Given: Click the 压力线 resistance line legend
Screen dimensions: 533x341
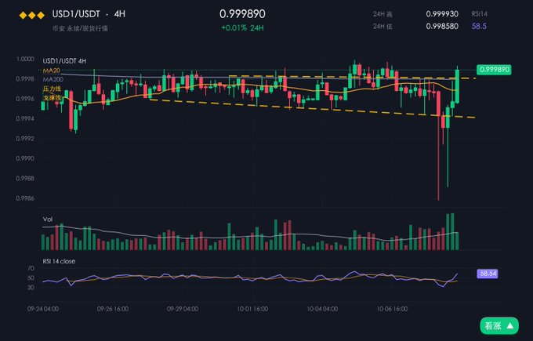Looking at the screenshot, I should [x=52, y=89].
